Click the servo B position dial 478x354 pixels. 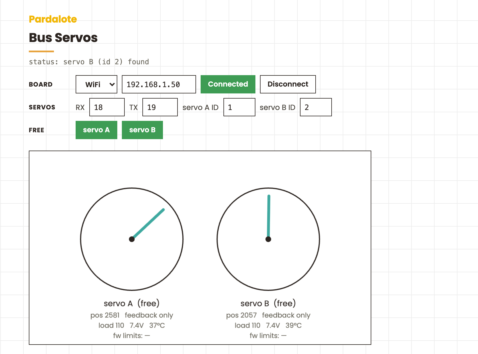[x=268, y=239]
